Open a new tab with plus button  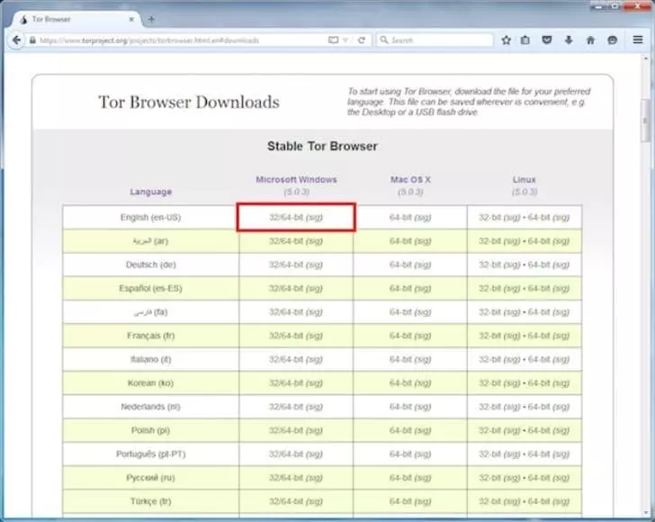(150, 20)
